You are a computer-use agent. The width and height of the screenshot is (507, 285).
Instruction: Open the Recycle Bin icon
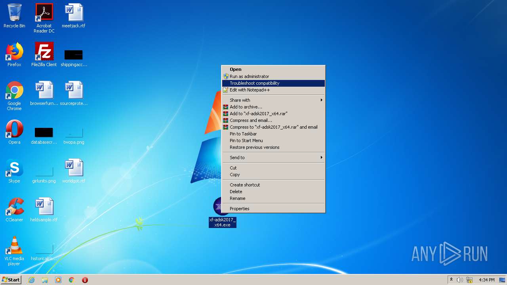(14, 16)
